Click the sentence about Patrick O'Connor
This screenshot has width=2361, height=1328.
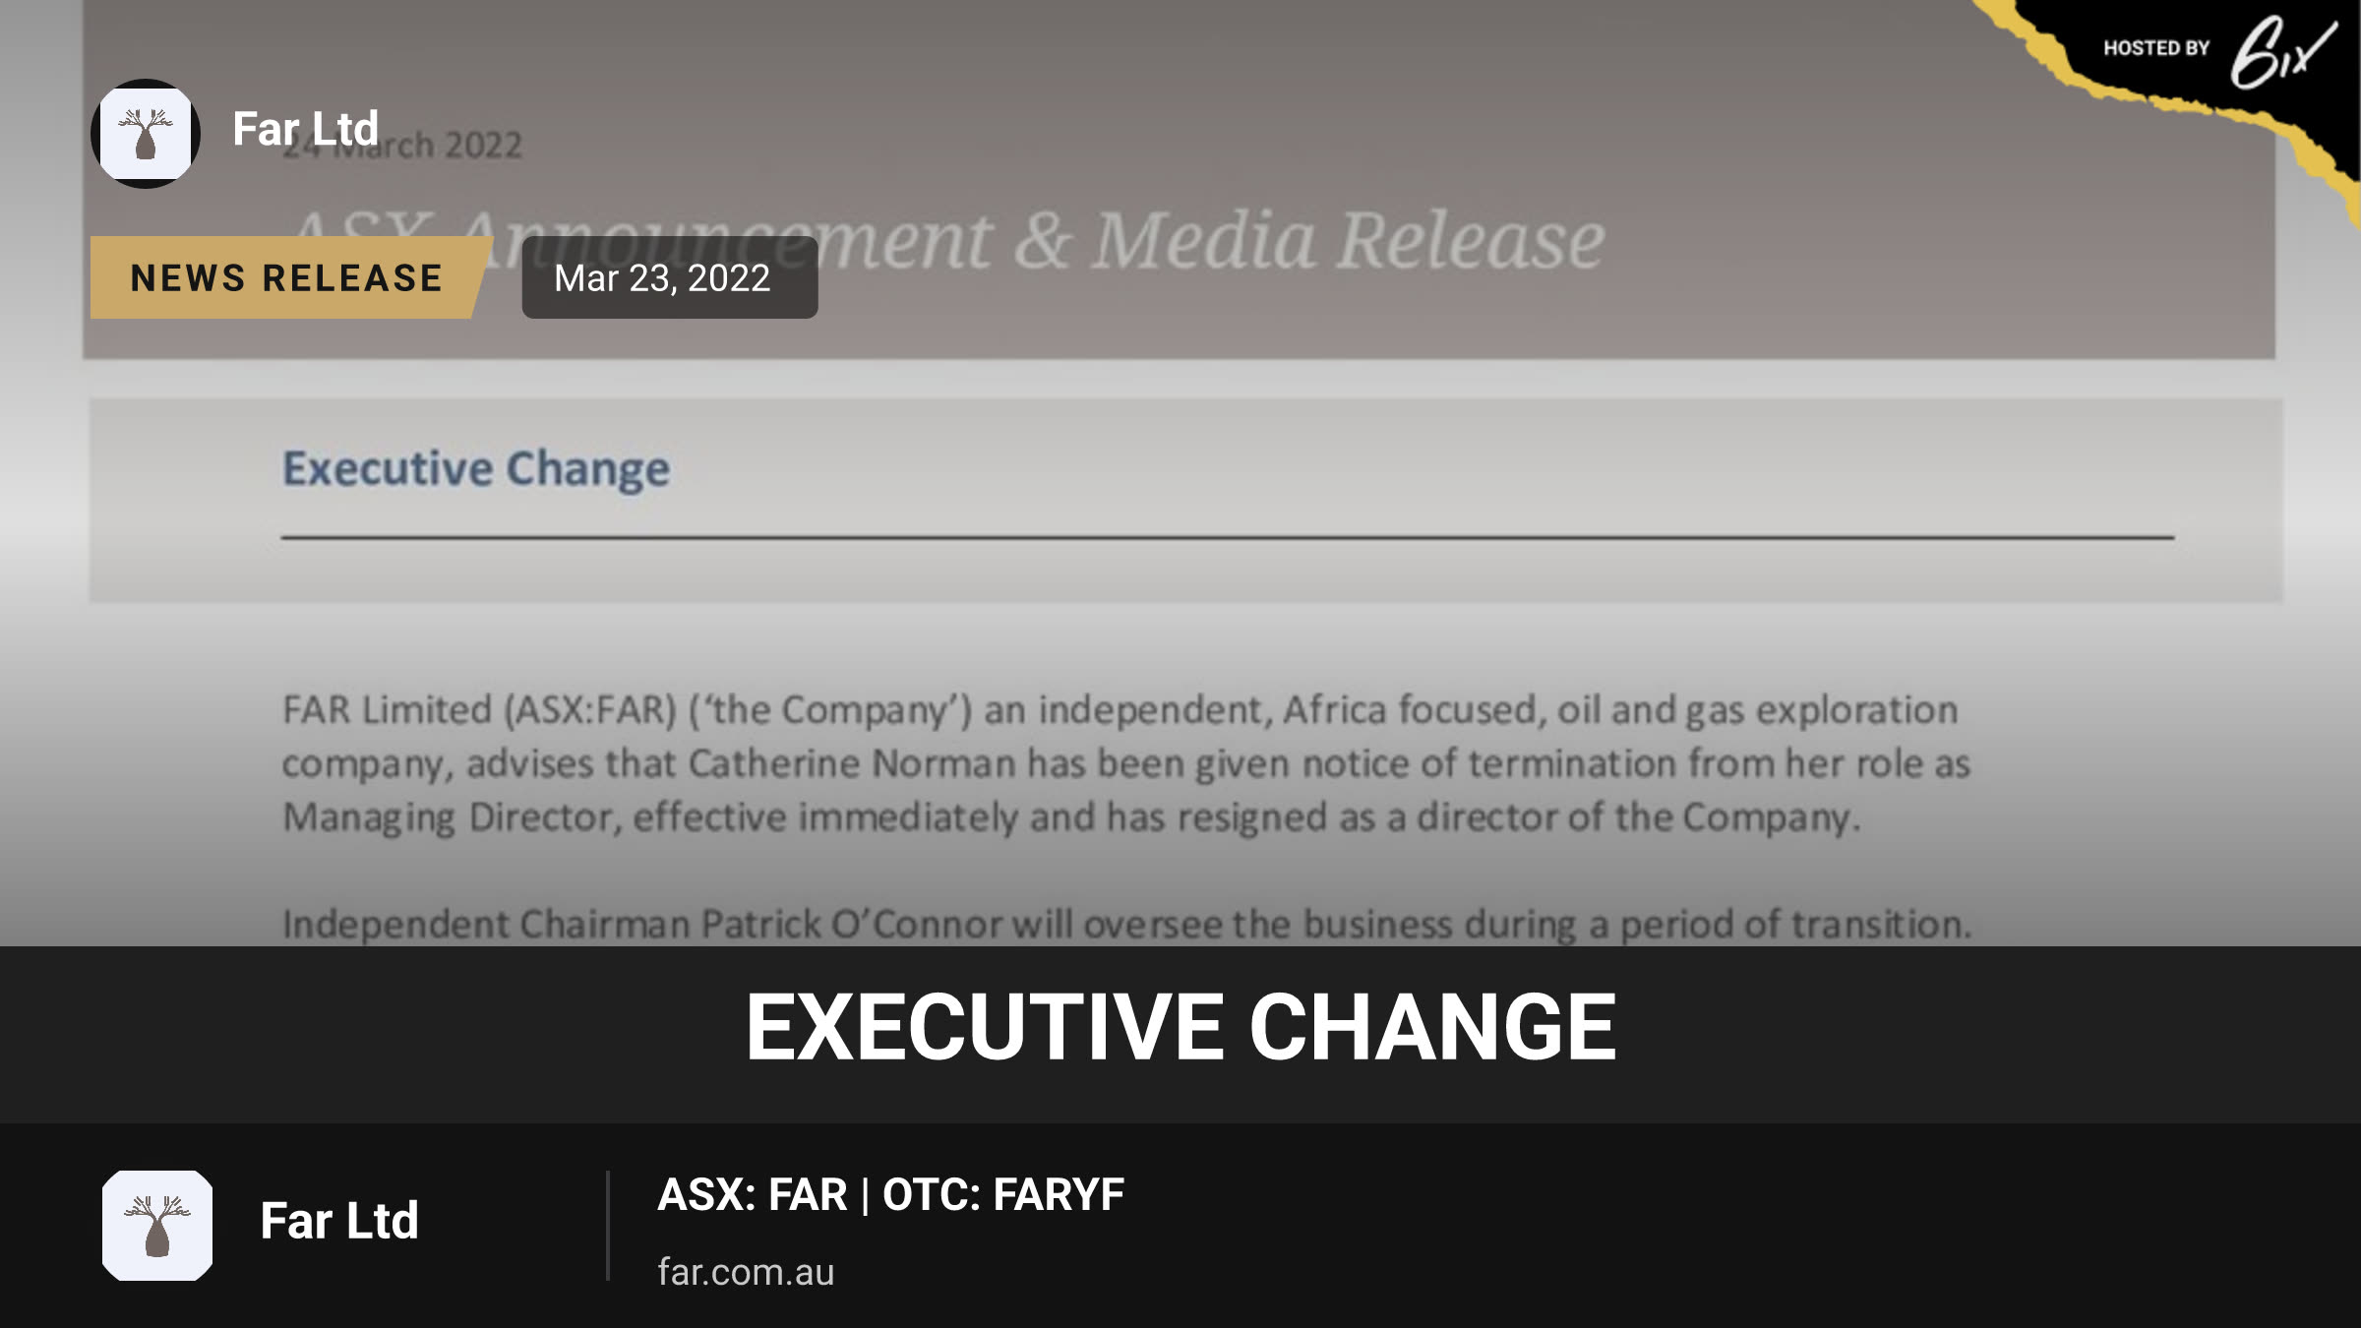pyautogui.click(x=1127, y=925)
